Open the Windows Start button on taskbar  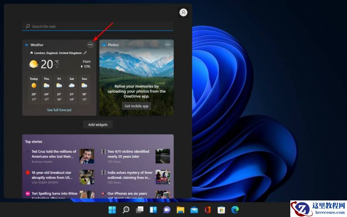112,209
